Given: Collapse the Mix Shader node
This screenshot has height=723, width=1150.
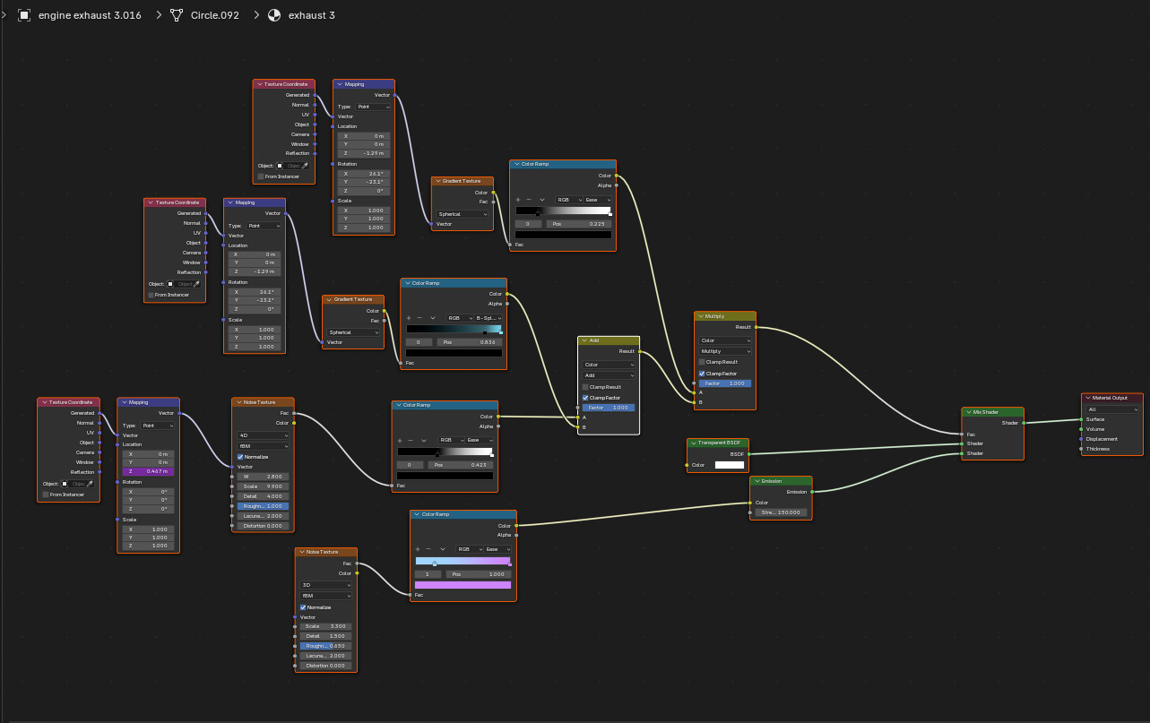Looking at the screenshot, I should pos(968,412).
